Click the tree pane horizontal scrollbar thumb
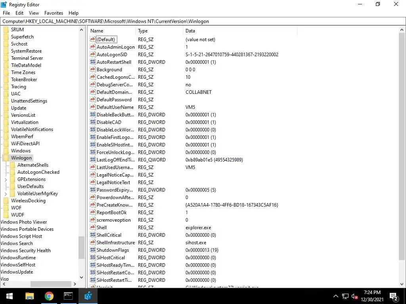Image resolution: width=406 pixels, height=304 pixels. point(51,284)
